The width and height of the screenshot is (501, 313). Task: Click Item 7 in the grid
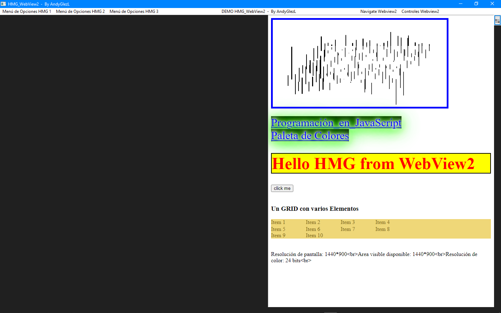[348, 229]
